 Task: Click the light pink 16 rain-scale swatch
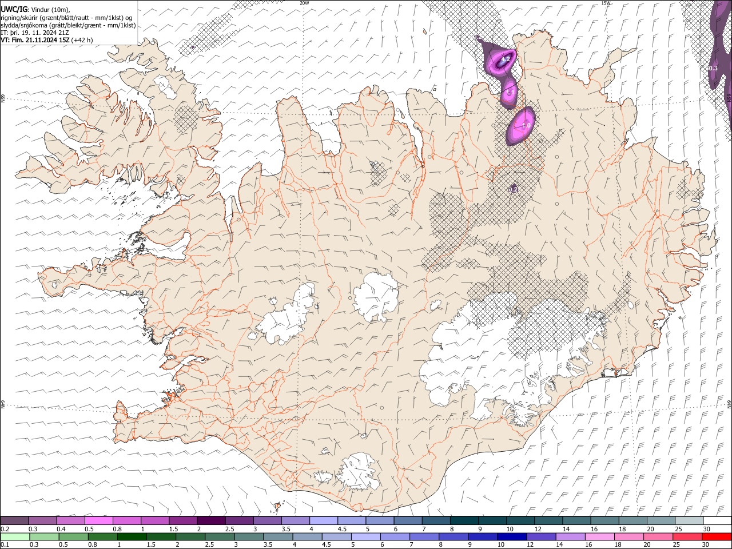click(x=600, y=536)
